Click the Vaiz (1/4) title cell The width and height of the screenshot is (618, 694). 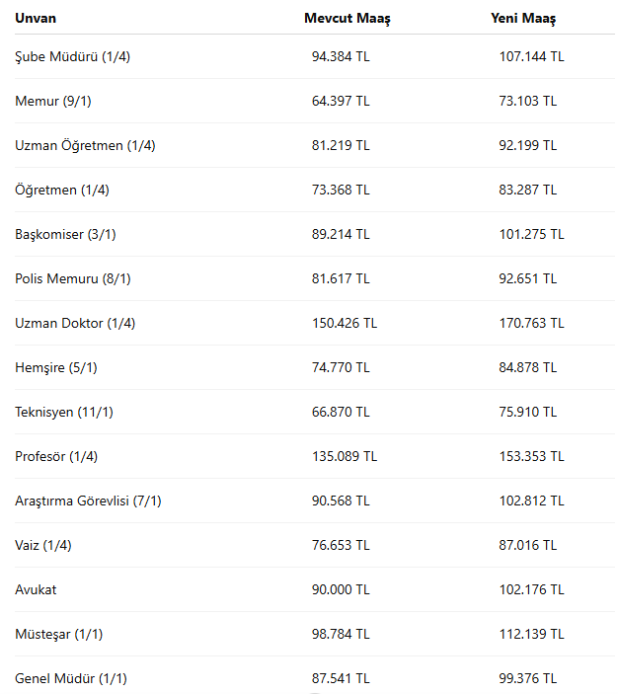click(43, 545)
